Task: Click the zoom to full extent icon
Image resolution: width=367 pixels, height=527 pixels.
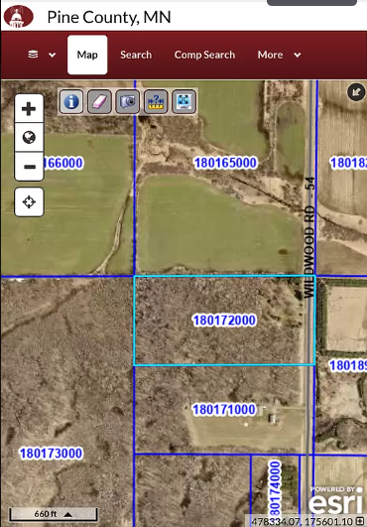Action: pyautogui.click(x=183, y=101)
